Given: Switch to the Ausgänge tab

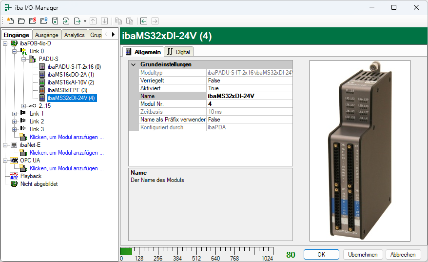Looking at the screenshot, I should tap(47, 35).
